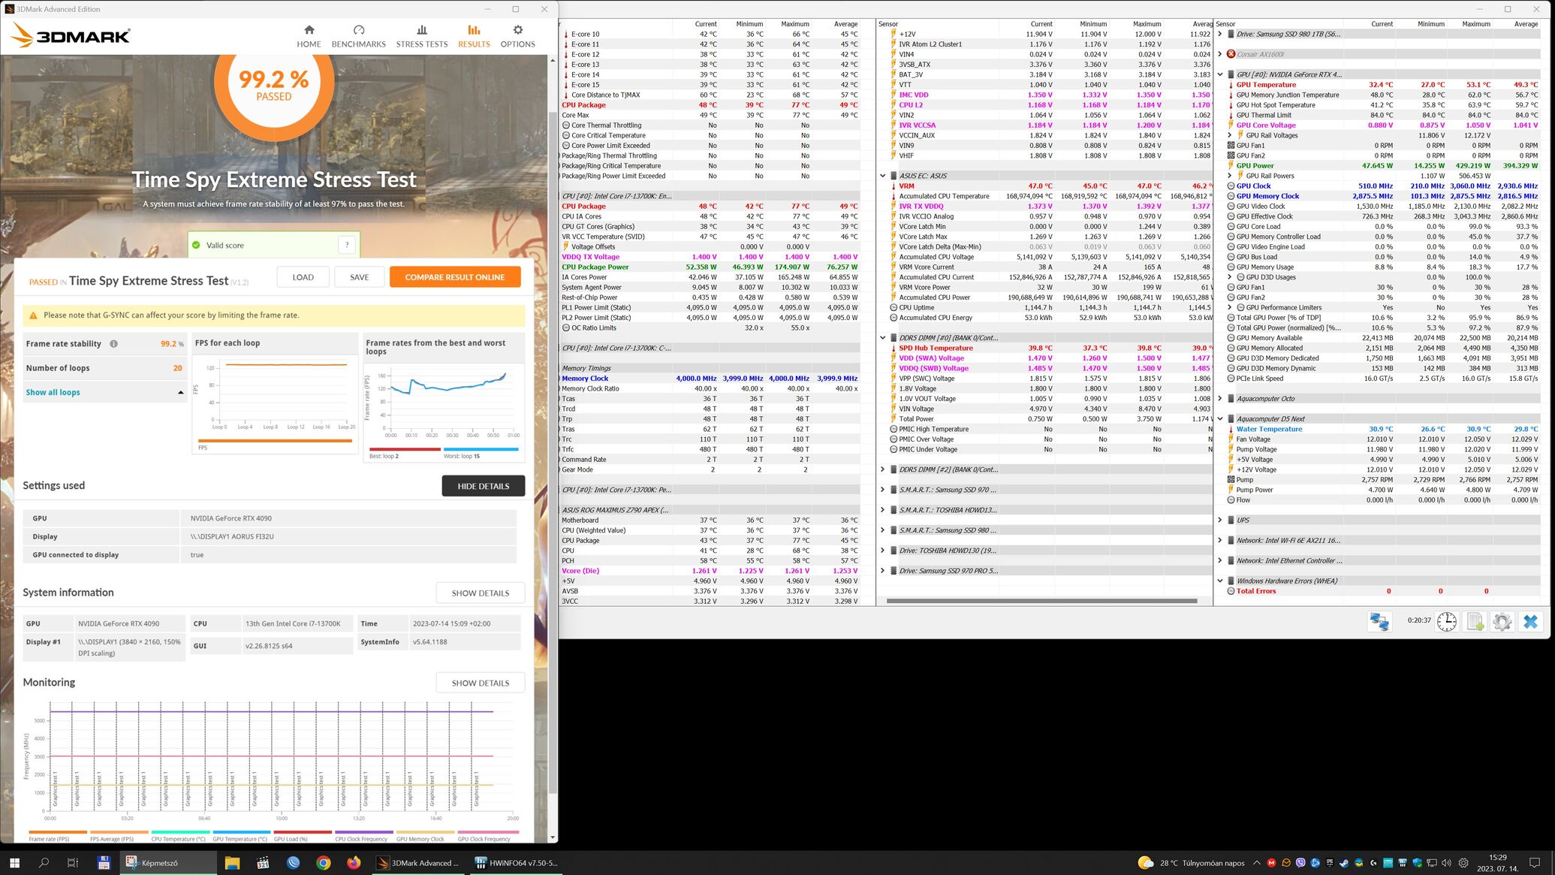Click the Save result button
The width and height of the screenshot is (1555, 875).
coord(359,277)
